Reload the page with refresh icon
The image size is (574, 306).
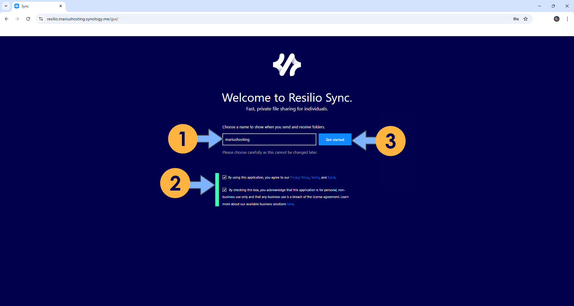coord(28,19)
